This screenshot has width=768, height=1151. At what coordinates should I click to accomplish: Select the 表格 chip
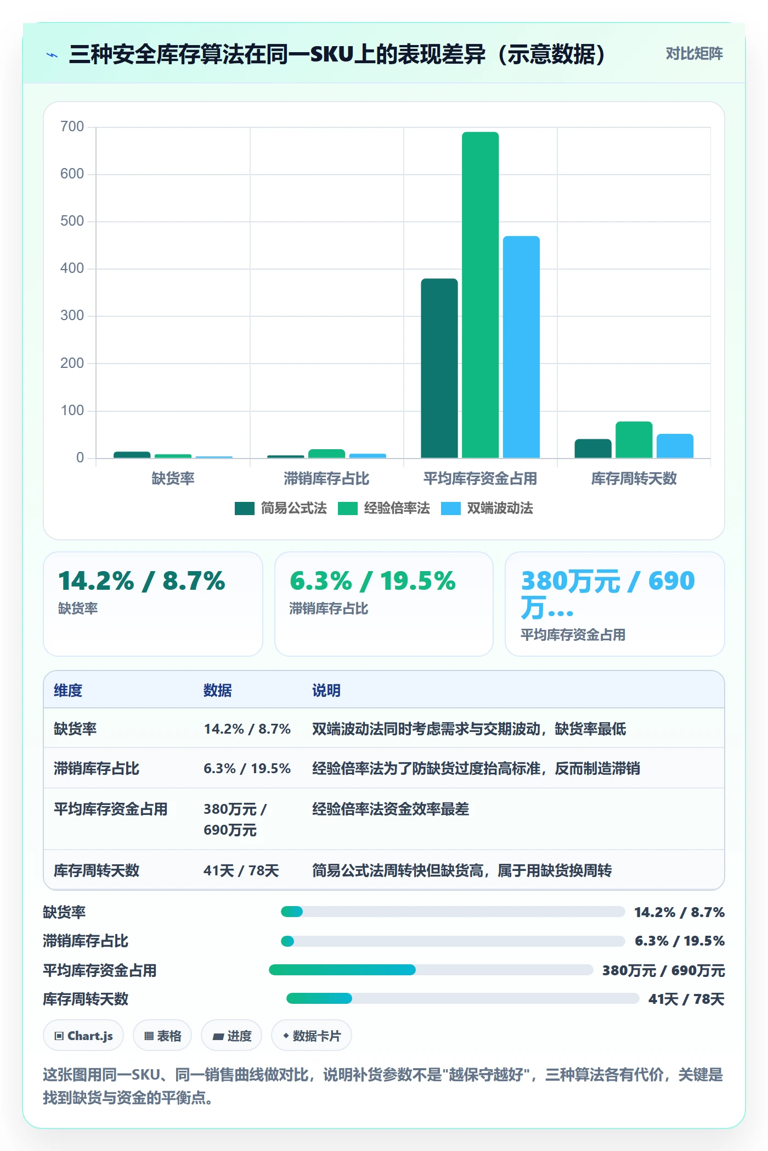click(x=162, y=1036)
